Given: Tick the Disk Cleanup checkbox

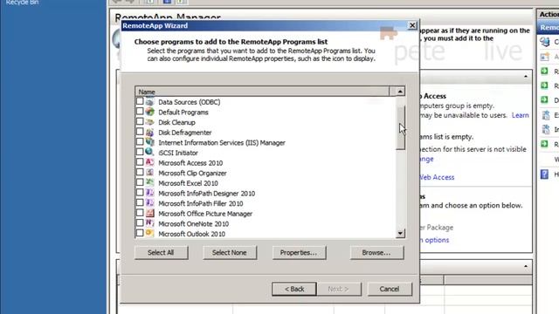Looking at the screenshot, I should (140, 122).
